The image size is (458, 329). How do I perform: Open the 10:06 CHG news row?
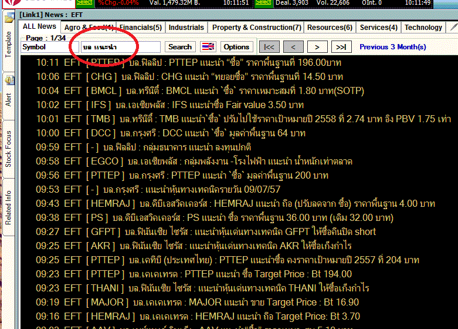click(189, 77)
